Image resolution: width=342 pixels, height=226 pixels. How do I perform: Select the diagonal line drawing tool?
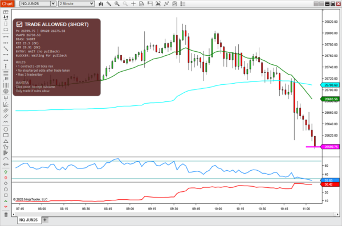[x=6, y=48]
